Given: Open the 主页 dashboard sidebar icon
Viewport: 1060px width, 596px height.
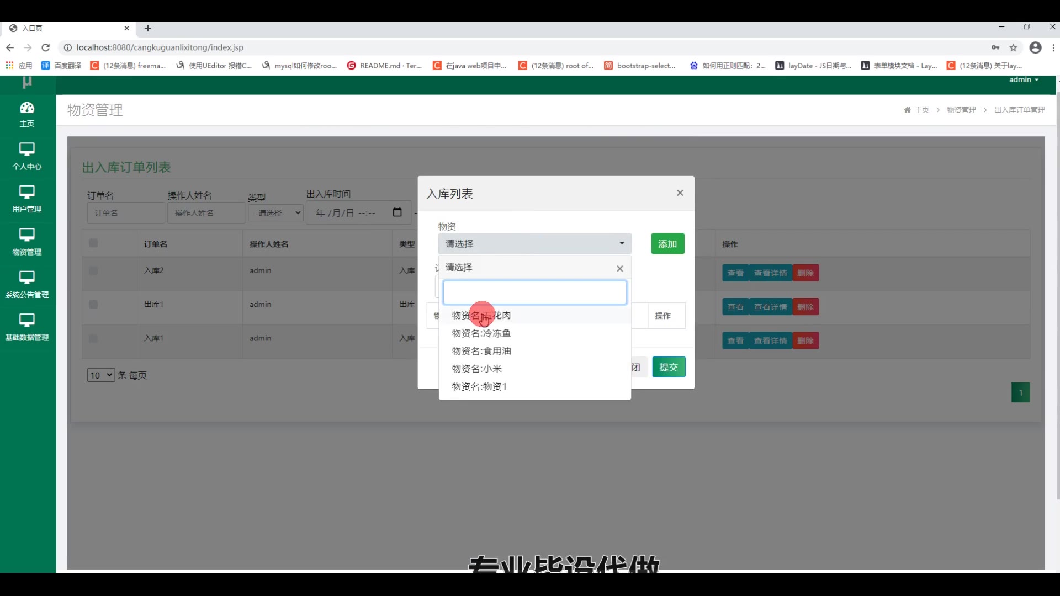Looking at the screenshot, I should point(26,114).
